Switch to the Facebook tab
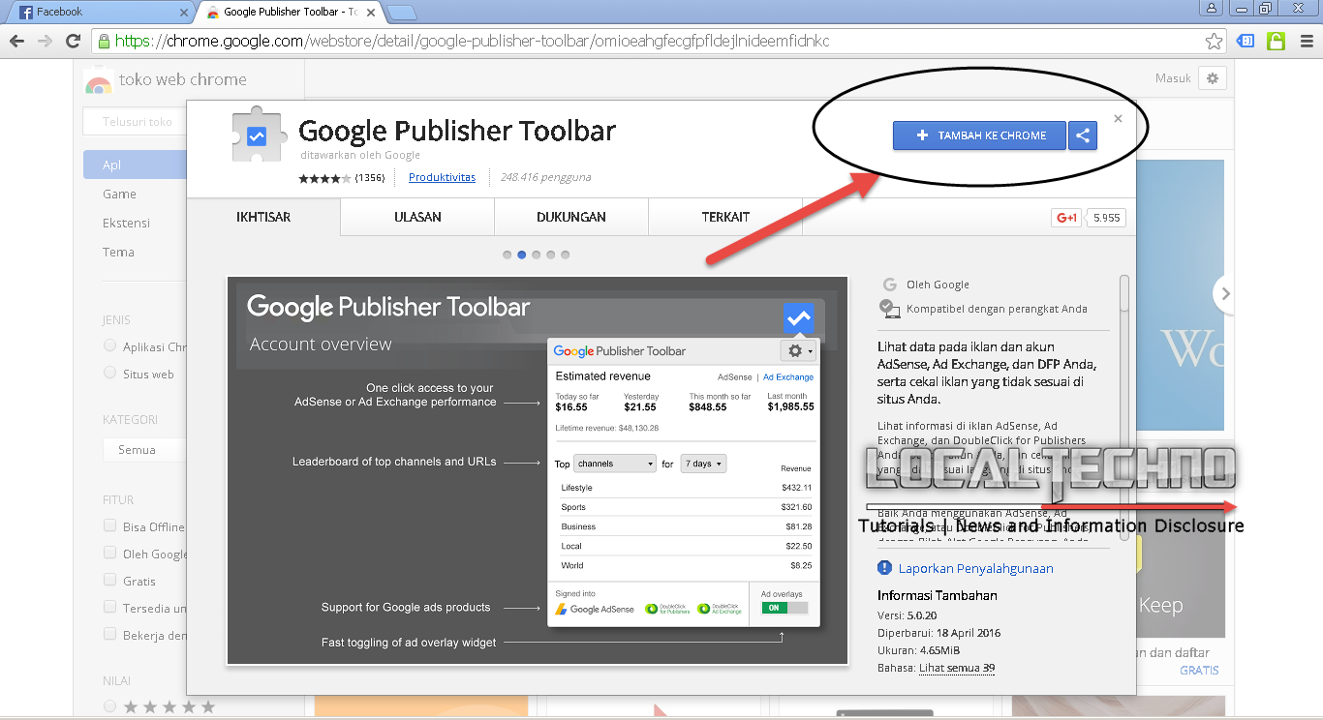Viewport: 1323px width, 720px height. pyautogui.click(x=100, y=13)
